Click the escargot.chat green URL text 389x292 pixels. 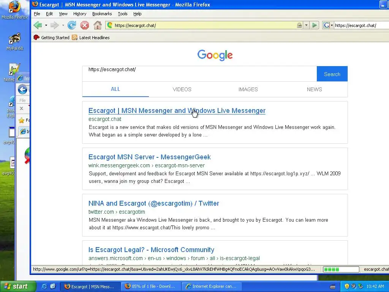coord(105,119)
